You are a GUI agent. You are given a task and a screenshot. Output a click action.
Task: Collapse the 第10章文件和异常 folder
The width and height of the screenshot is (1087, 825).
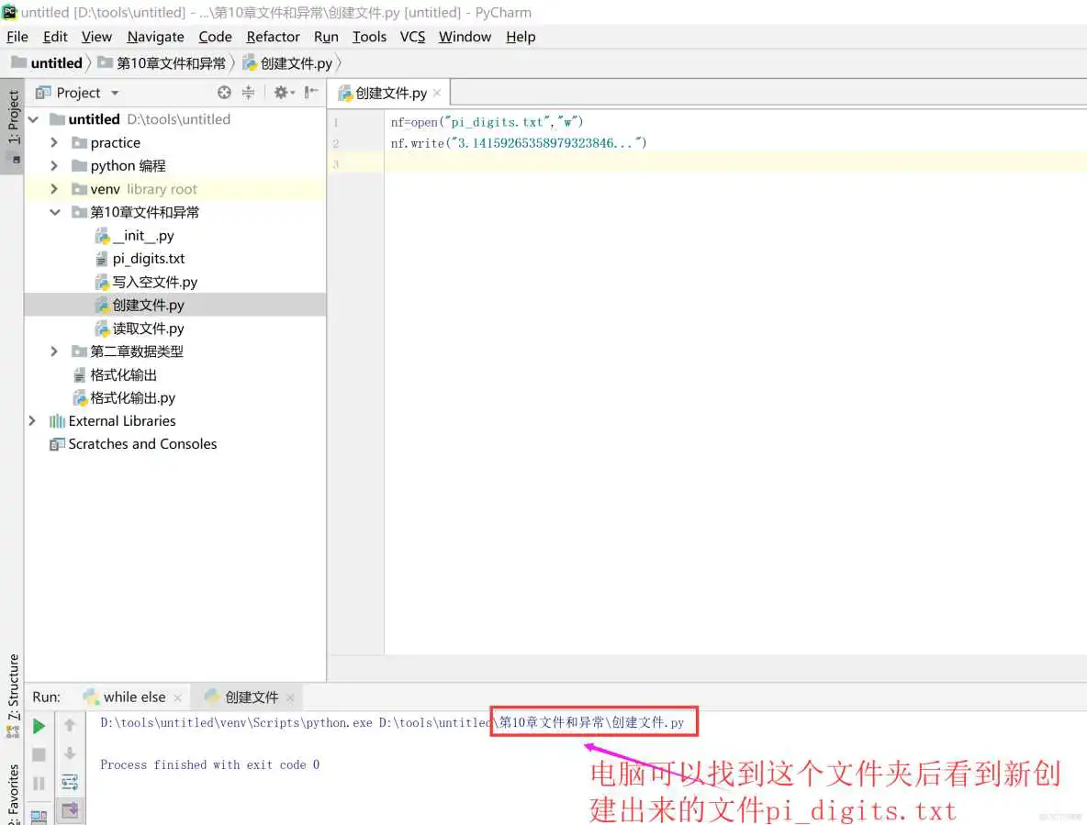tap(54, 212)
